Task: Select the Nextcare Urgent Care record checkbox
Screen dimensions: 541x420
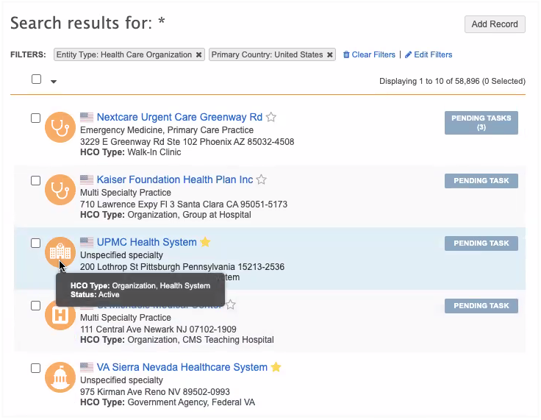Action: [x=35, y=118]
